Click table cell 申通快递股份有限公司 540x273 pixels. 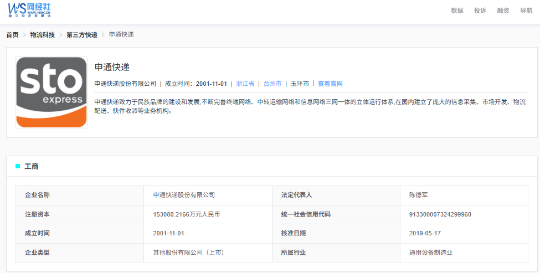coord(208,195)
